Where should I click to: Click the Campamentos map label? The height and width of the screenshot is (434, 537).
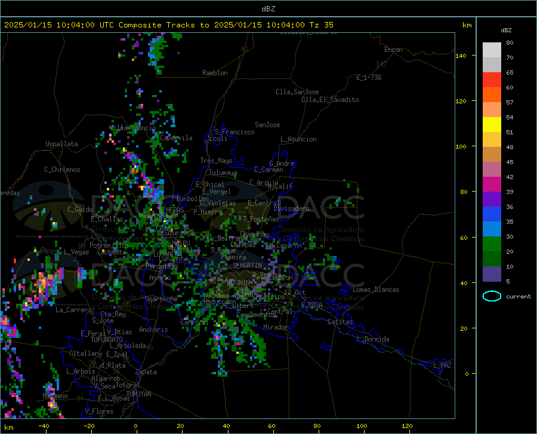(x=256, y=315)
